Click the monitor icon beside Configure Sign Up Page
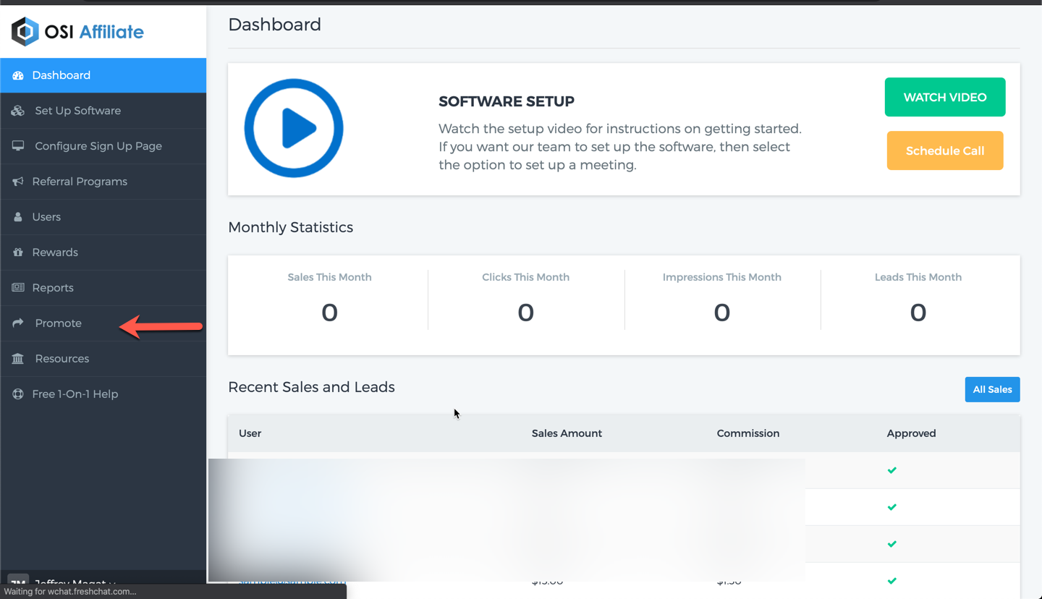Viewport: 1042px width, 599px height. click(x=18, y=146)
